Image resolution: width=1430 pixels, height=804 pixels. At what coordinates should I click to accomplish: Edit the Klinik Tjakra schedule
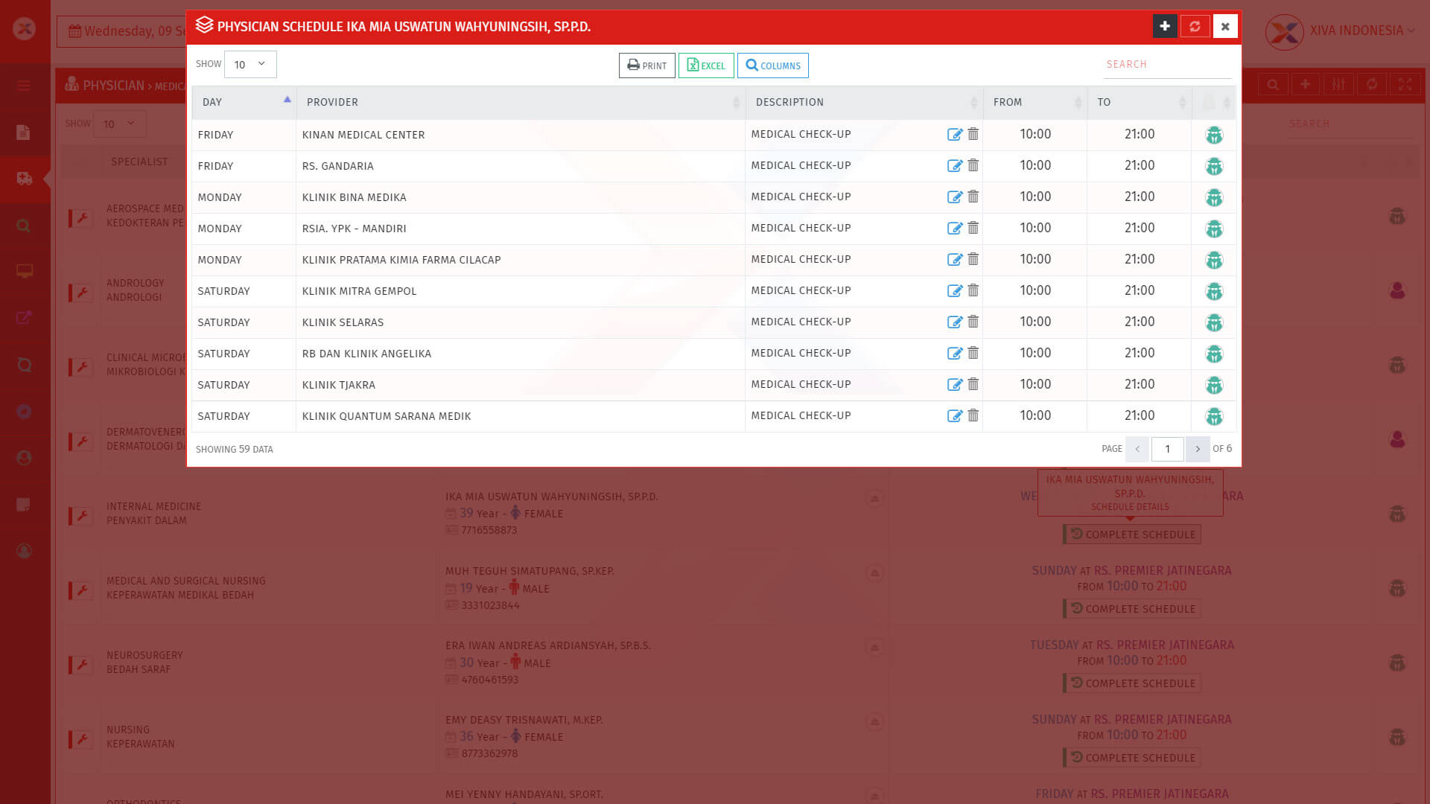[x=954, y=385]
